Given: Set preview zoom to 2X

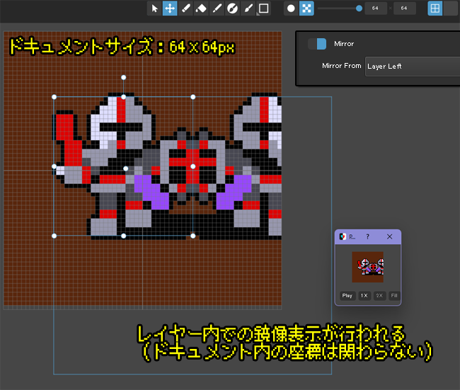Looking at the screenshot, I should pyautogui.click(x=379, y=295).
